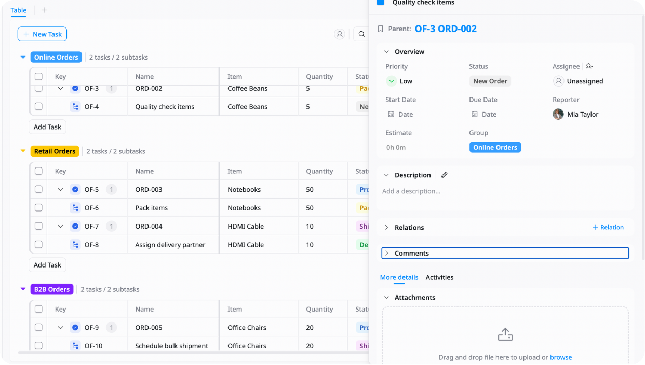The height and width of the screenshot is (365, 645).
Task: Open the Activities tab
Action: pos(439,277)
